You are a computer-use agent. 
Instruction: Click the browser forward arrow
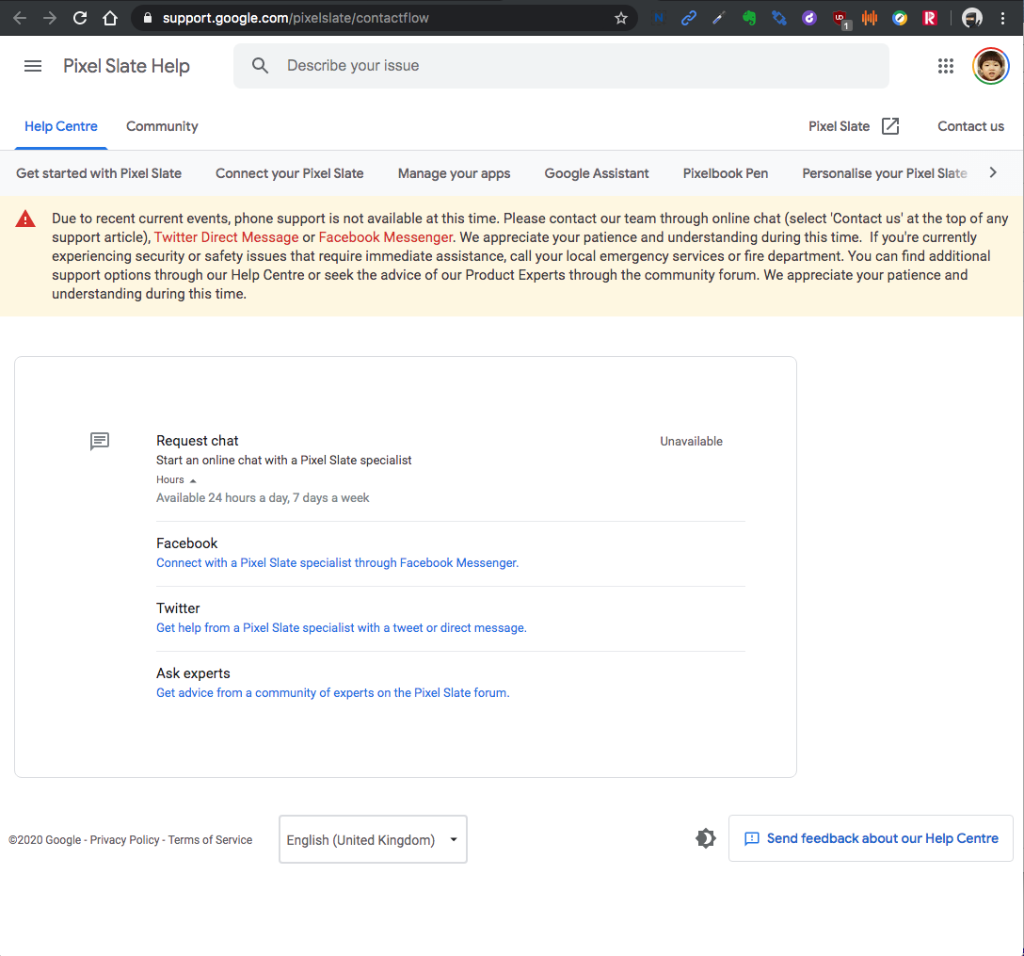point(50,18)
